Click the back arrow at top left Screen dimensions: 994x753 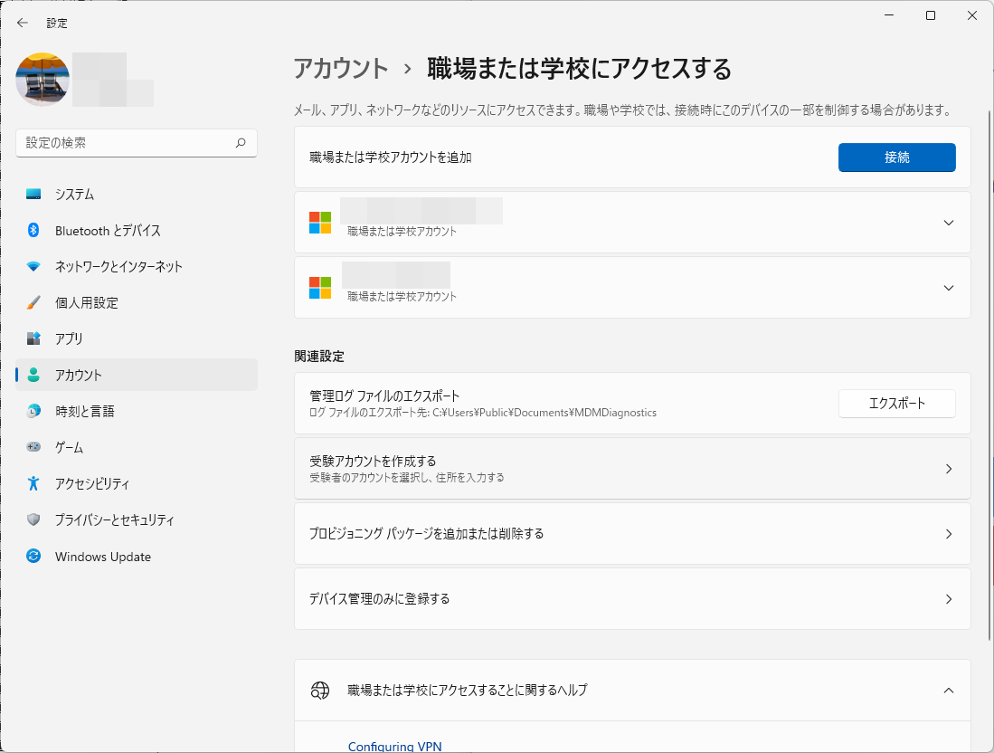[22, 23]
